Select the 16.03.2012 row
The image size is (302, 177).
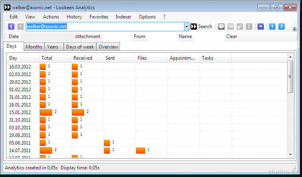(147, 66)
